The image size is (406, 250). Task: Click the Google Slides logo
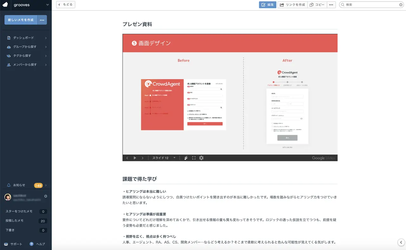[x=323, y=158]
